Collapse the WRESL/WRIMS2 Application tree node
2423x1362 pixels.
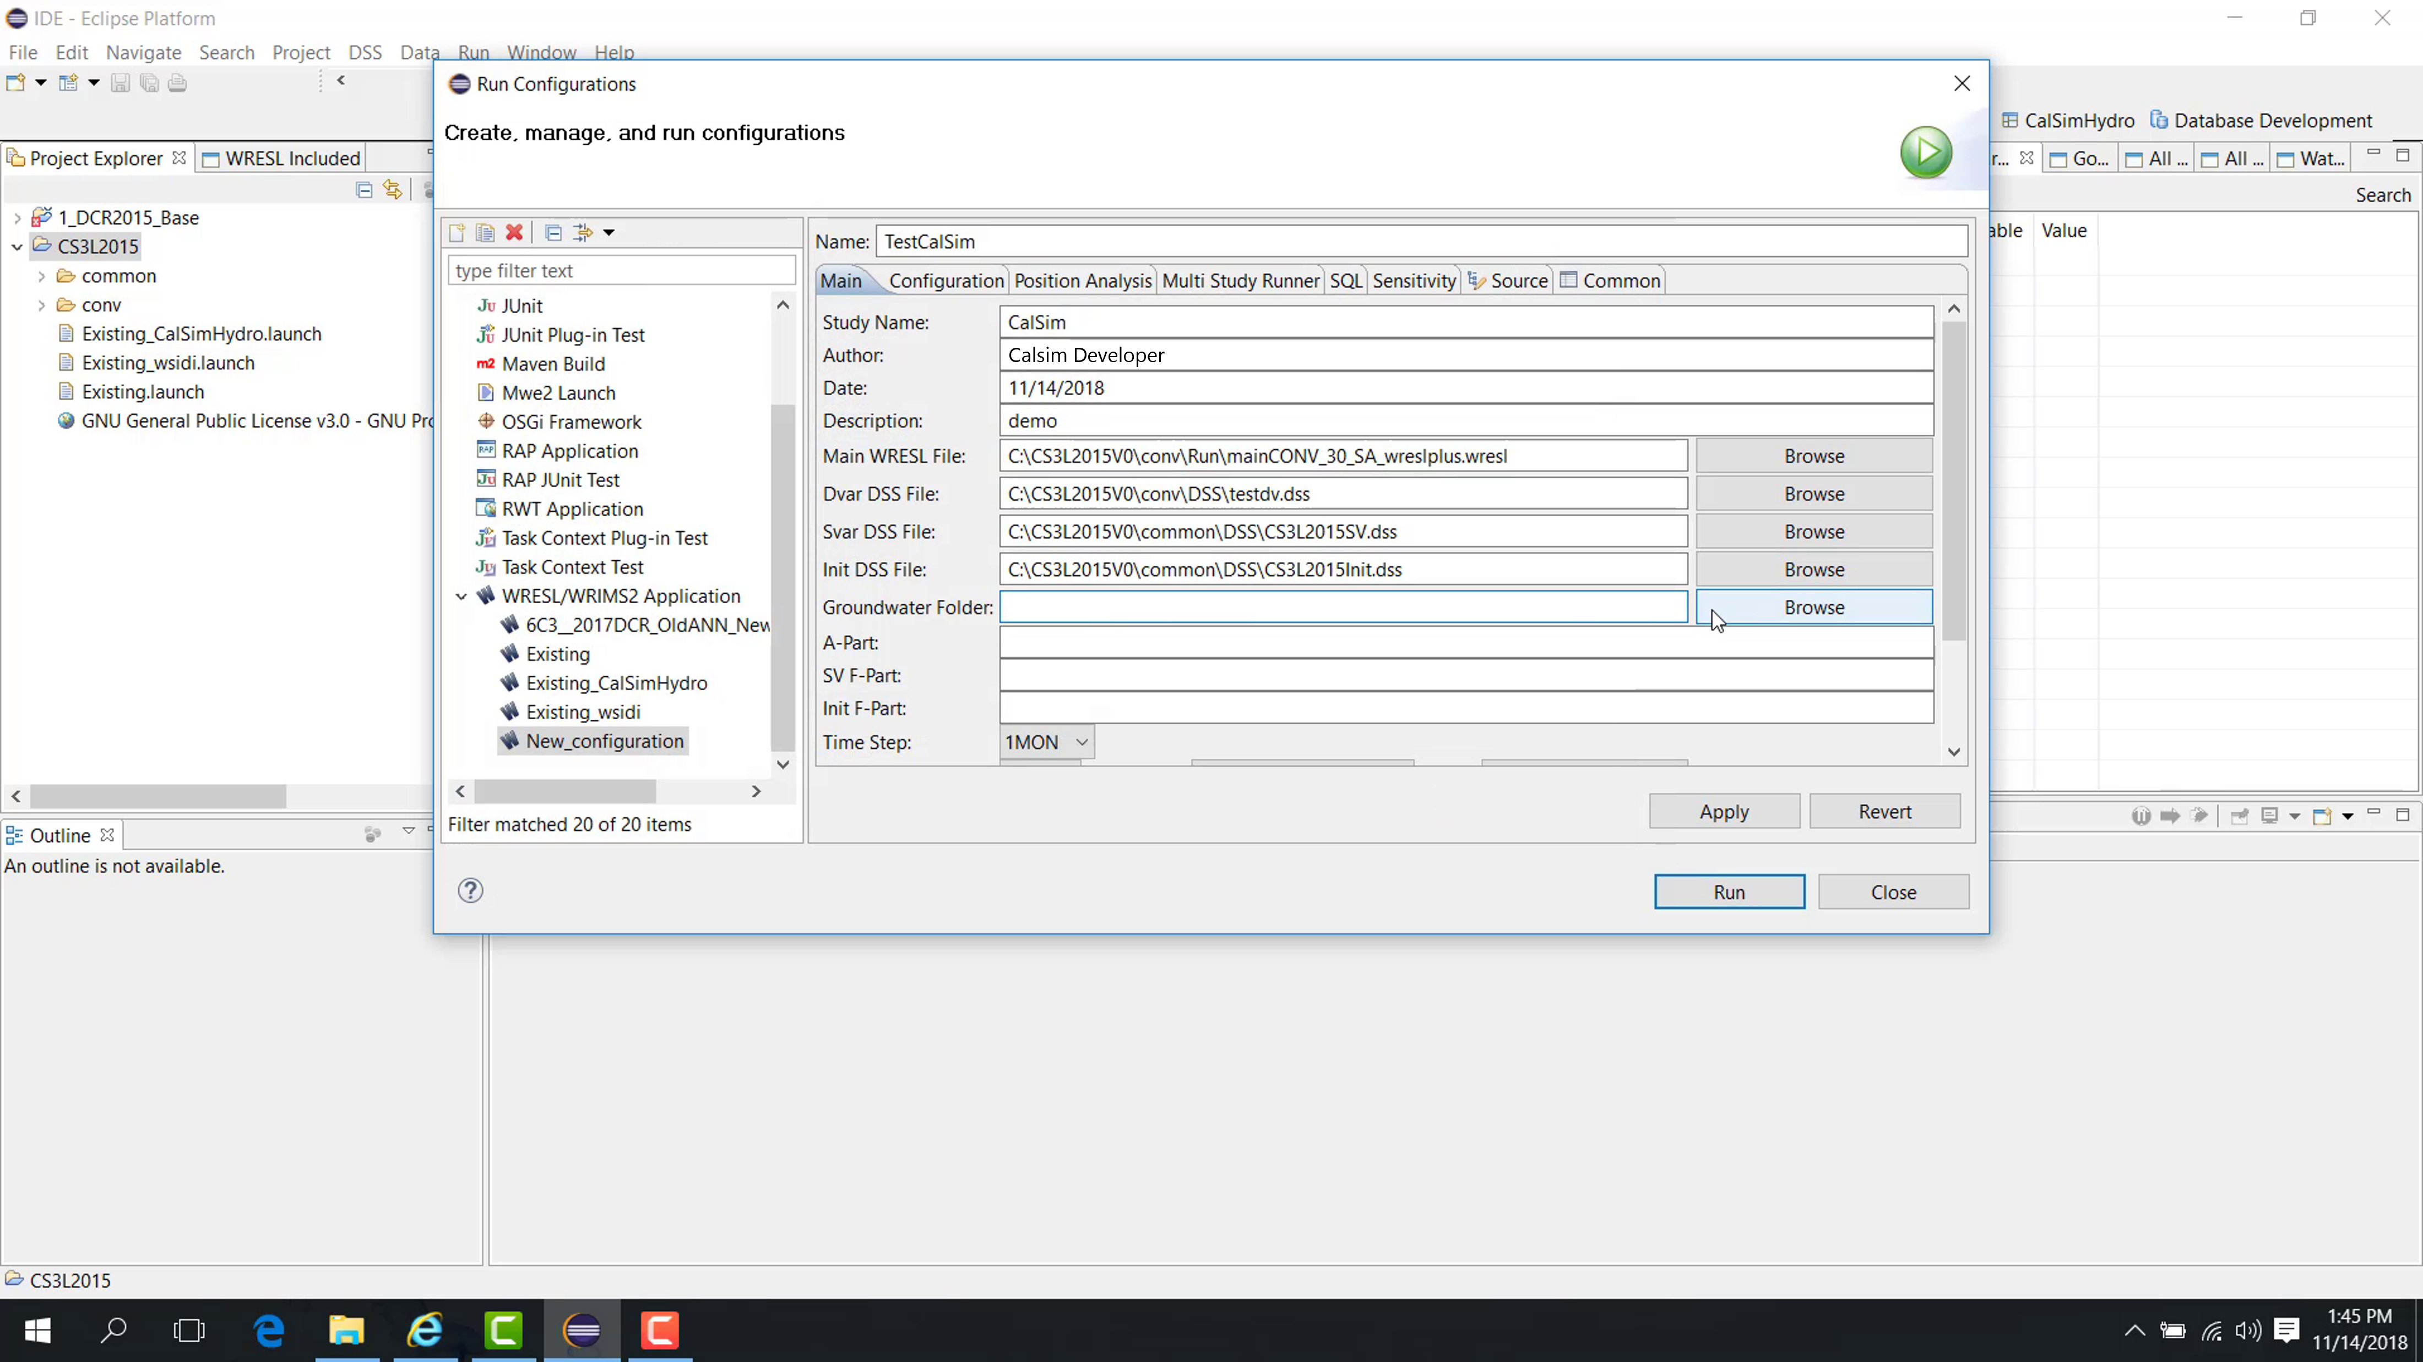point(462,596)
